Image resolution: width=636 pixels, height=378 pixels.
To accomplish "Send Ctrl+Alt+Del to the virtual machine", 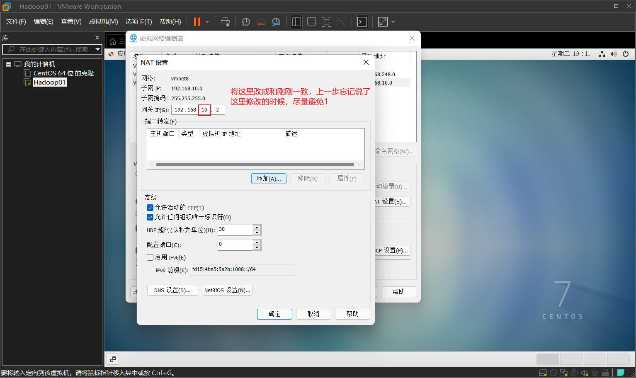I will tap(225, 22).
